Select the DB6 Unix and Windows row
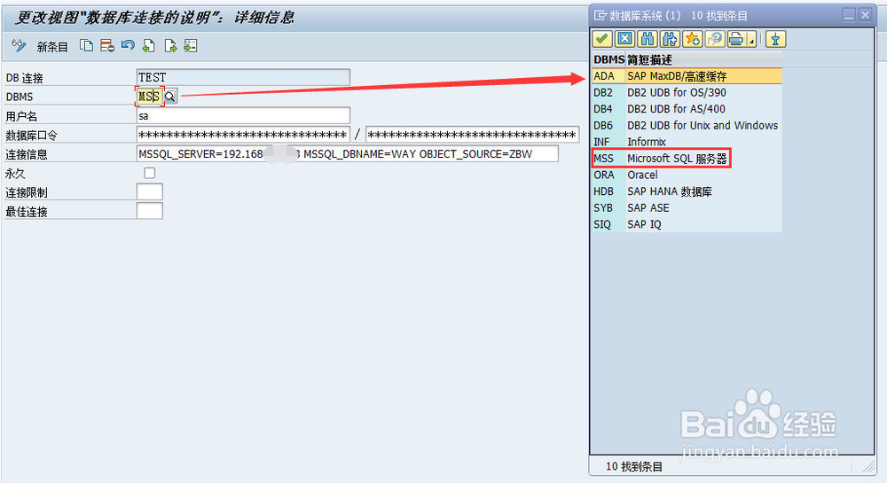Viewport: 887px width, 483px height. coord(687,126)
